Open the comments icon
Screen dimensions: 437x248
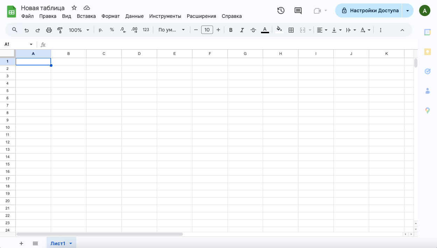298,10
